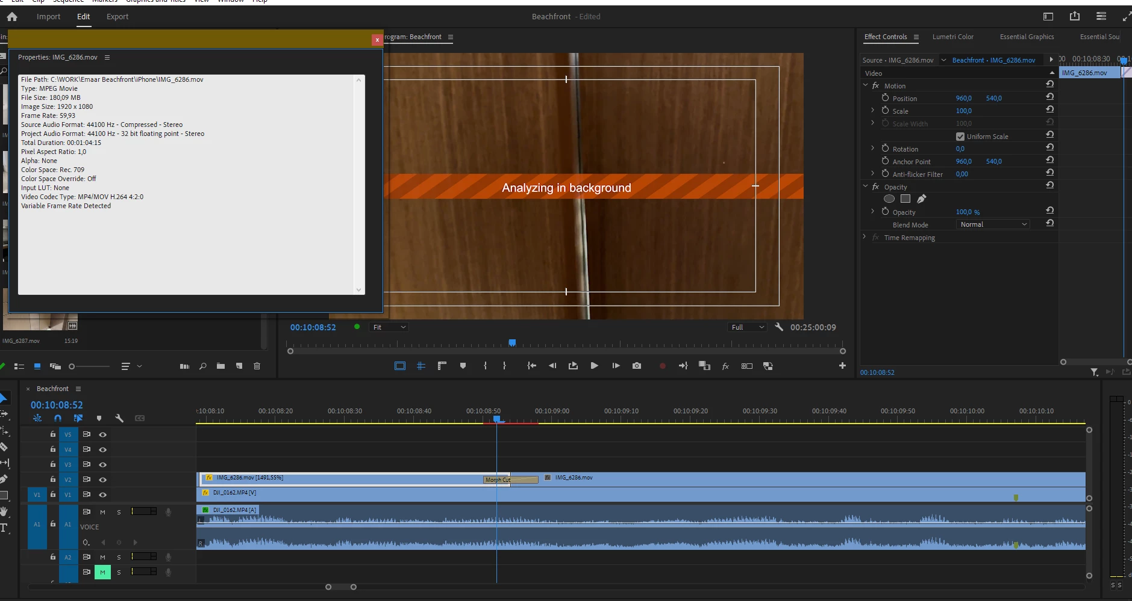This screenshot has width=1132, height=601.
Task: Select the Morph Cut transition on timeline
Action: click(x=511, y=480)
